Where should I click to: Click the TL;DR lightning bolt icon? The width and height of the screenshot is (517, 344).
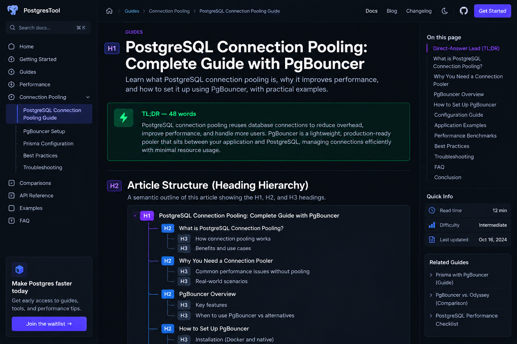point(124,118)
